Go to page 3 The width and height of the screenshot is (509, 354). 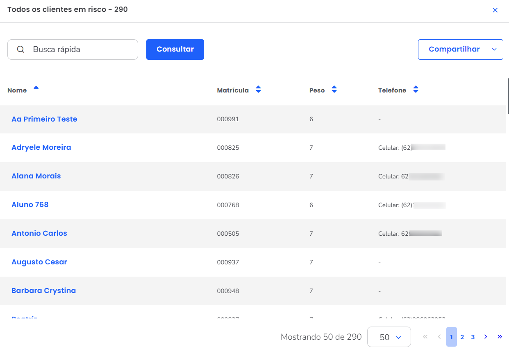473,337
